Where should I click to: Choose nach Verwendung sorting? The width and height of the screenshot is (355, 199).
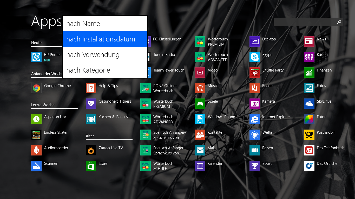tap(105, 55)
